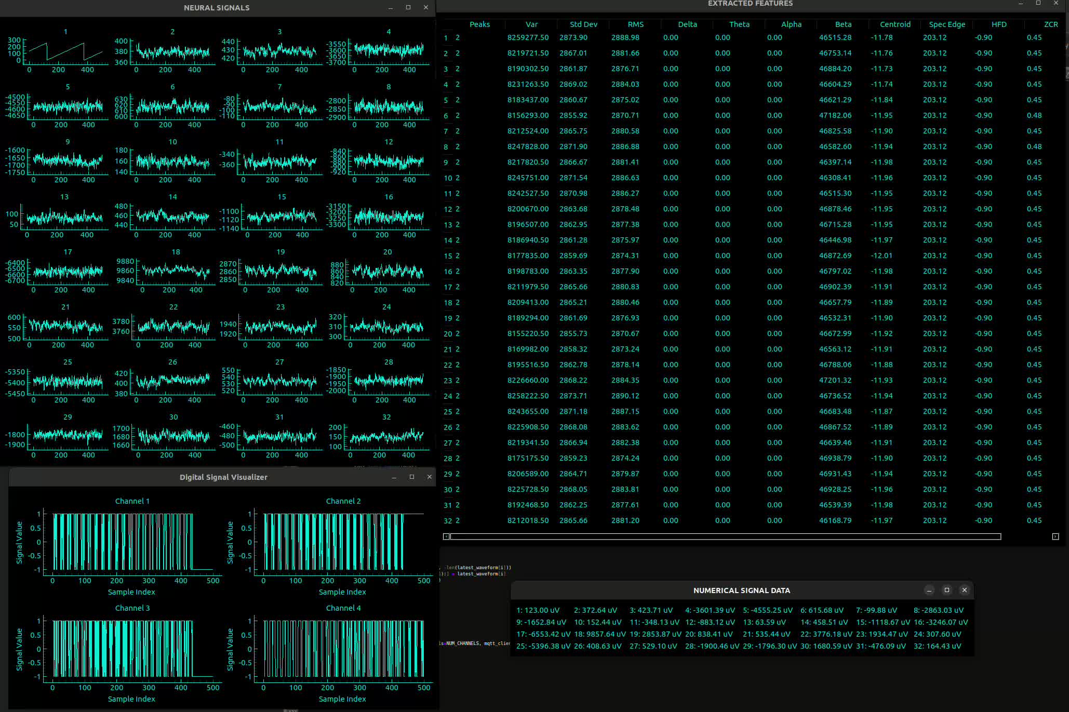Select the channel 18 plot in Neural Signals
This screenshot has height=712, width=1069.
point(176,272)
